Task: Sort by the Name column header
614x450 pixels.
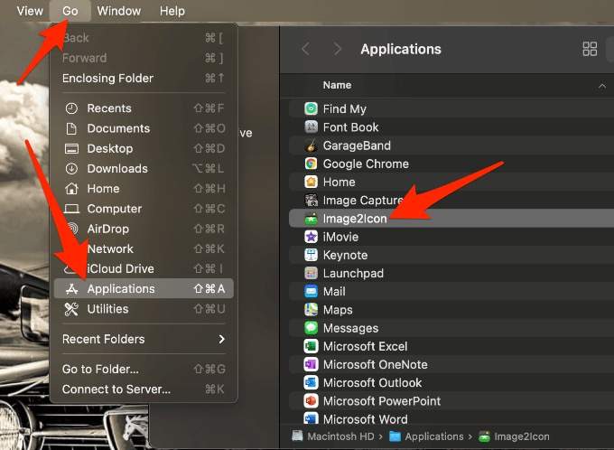Action: pos(337,86)
